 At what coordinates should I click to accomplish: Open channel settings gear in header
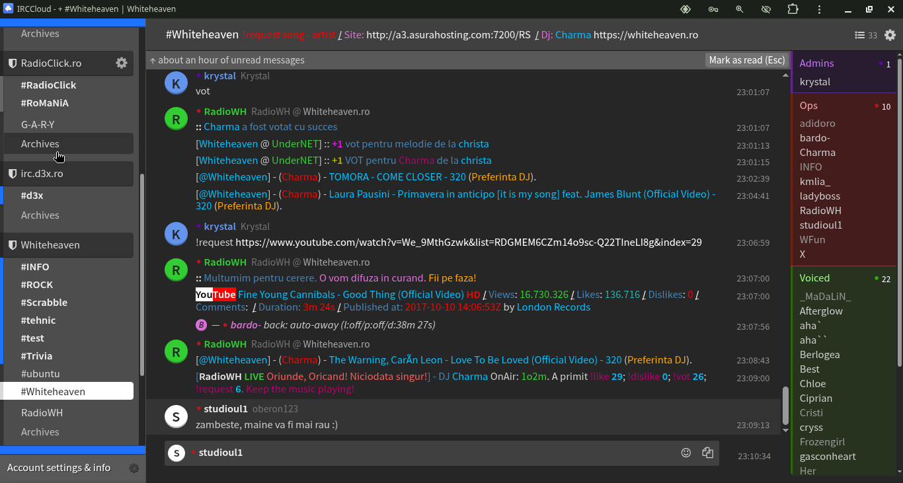pos(890,35)
